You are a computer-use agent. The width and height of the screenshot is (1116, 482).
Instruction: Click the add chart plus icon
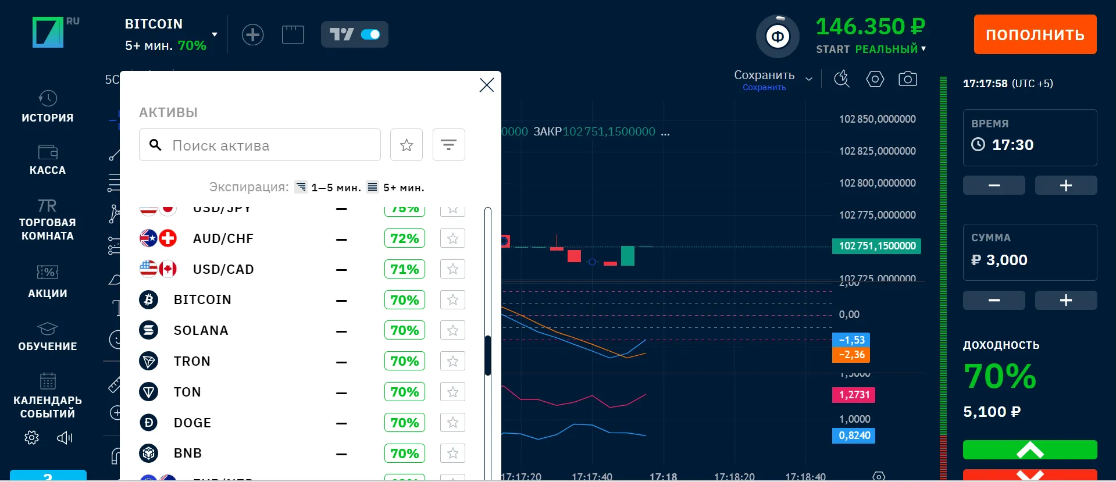(252, 35)
